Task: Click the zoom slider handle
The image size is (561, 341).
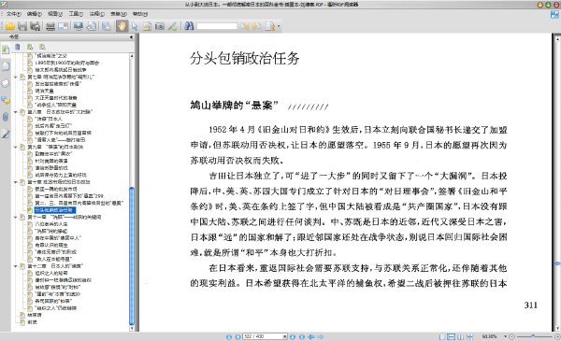Action: click(533, 336)
